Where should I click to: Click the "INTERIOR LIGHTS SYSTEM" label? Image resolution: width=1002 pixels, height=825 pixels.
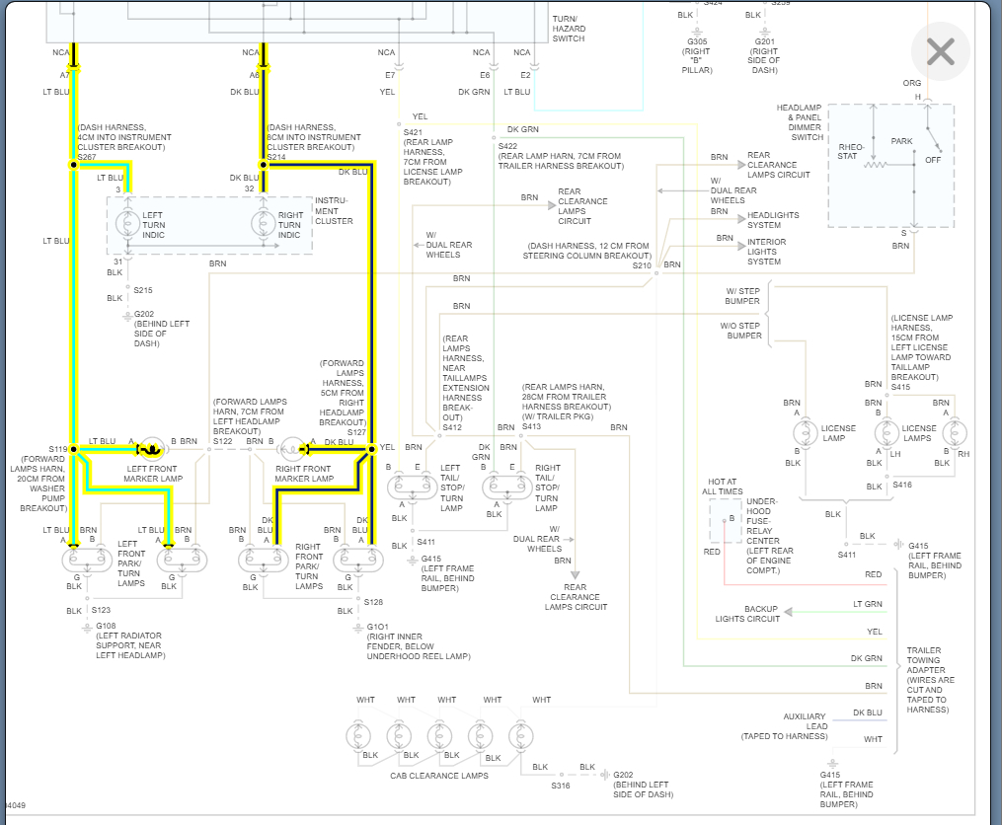point(767,252)
